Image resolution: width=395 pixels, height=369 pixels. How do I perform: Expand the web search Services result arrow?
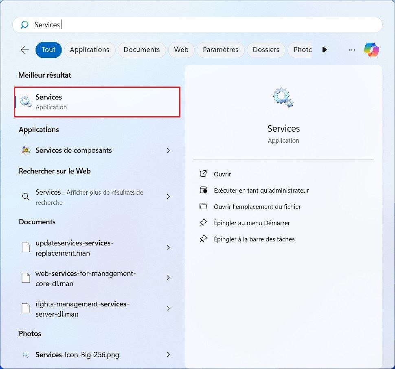click(x=168, y=197)
